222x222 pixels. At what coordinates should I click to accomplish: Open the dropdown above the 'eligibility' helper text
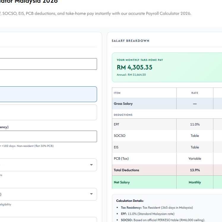(x=48, y=194)
